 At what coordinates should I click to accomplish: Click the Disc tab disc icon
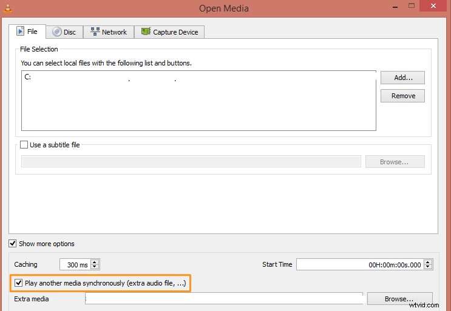point(57,32)
